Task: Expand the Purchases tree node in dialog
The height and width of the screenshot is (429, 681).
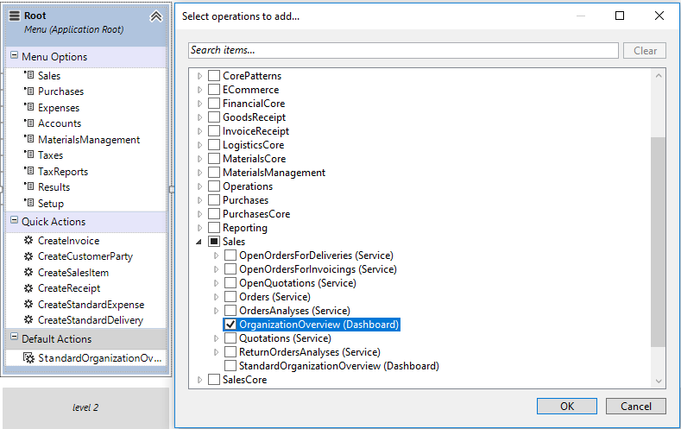Action: click(x=199, y=200)
